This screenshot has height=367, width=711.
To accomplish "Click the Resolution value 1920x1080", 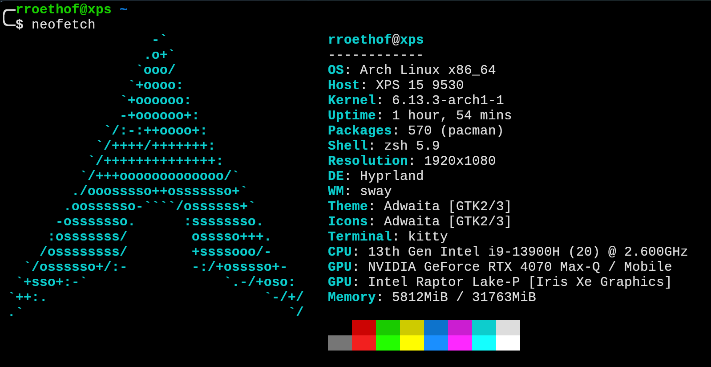I will tap(460, 161).
